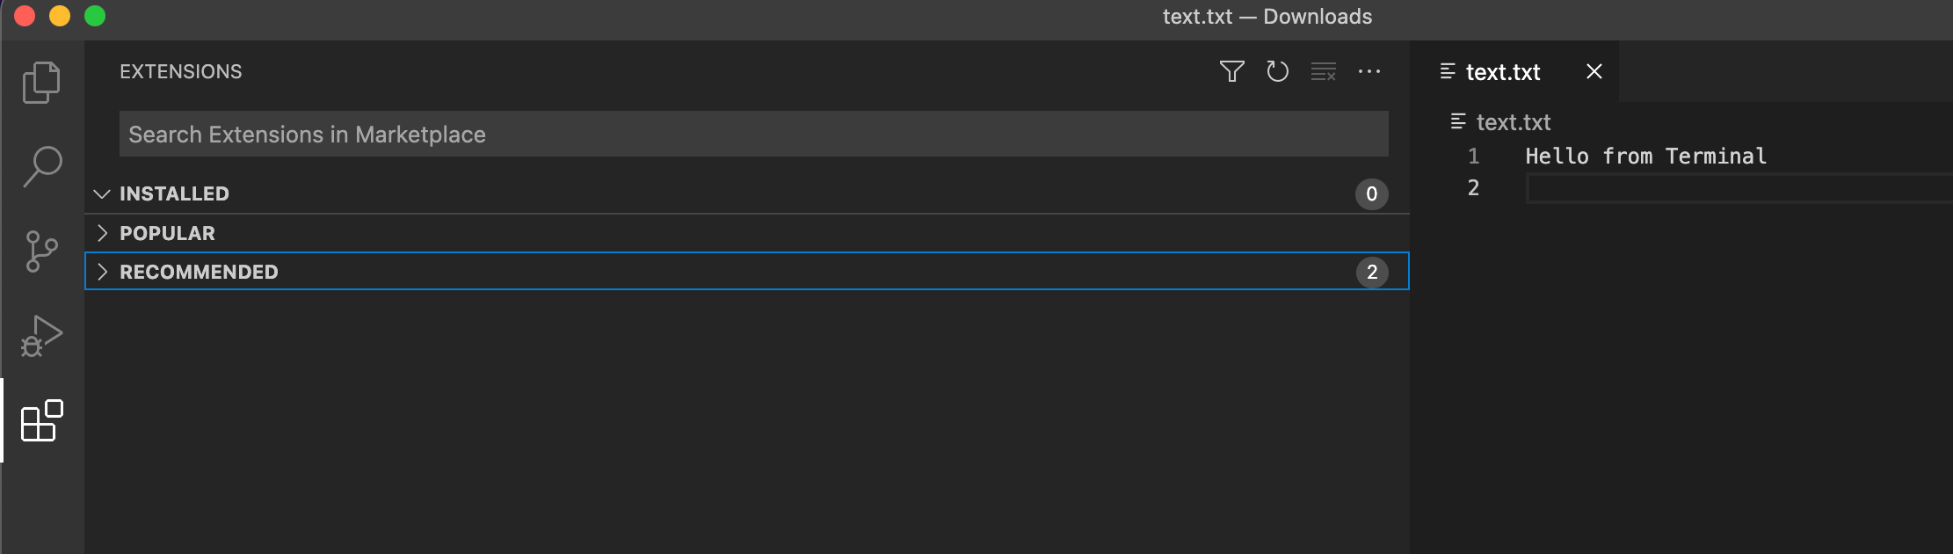1953x554 pixels.
Task: Open Views and More Actions ellipsis menu
Action: pos(1369,71)
